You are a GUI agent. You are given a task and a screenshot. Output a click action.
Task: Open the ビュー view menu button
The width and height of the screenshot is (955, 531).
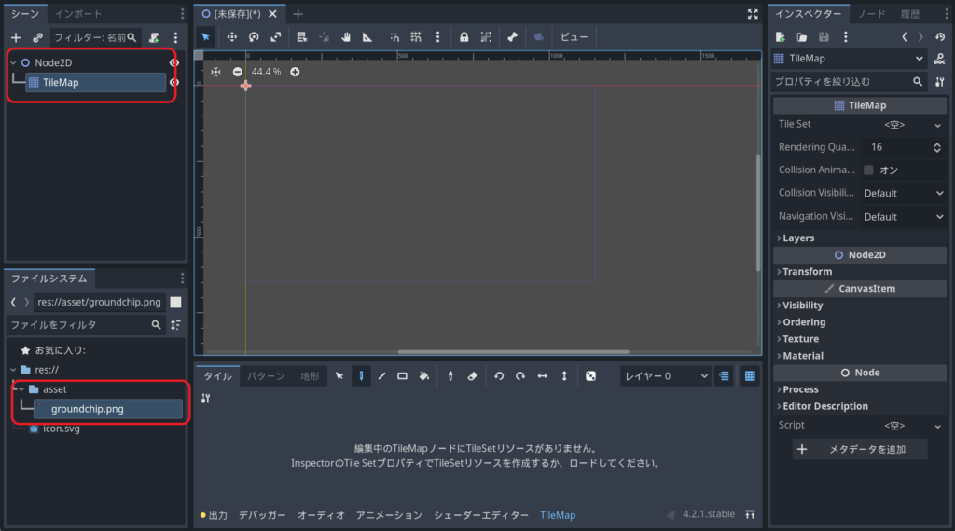click(574, 37)
